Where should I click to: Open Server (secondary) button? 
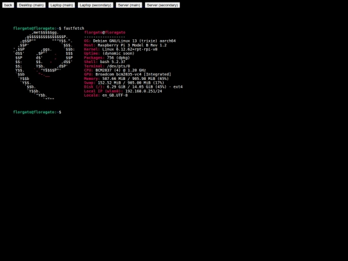point(162,5)
